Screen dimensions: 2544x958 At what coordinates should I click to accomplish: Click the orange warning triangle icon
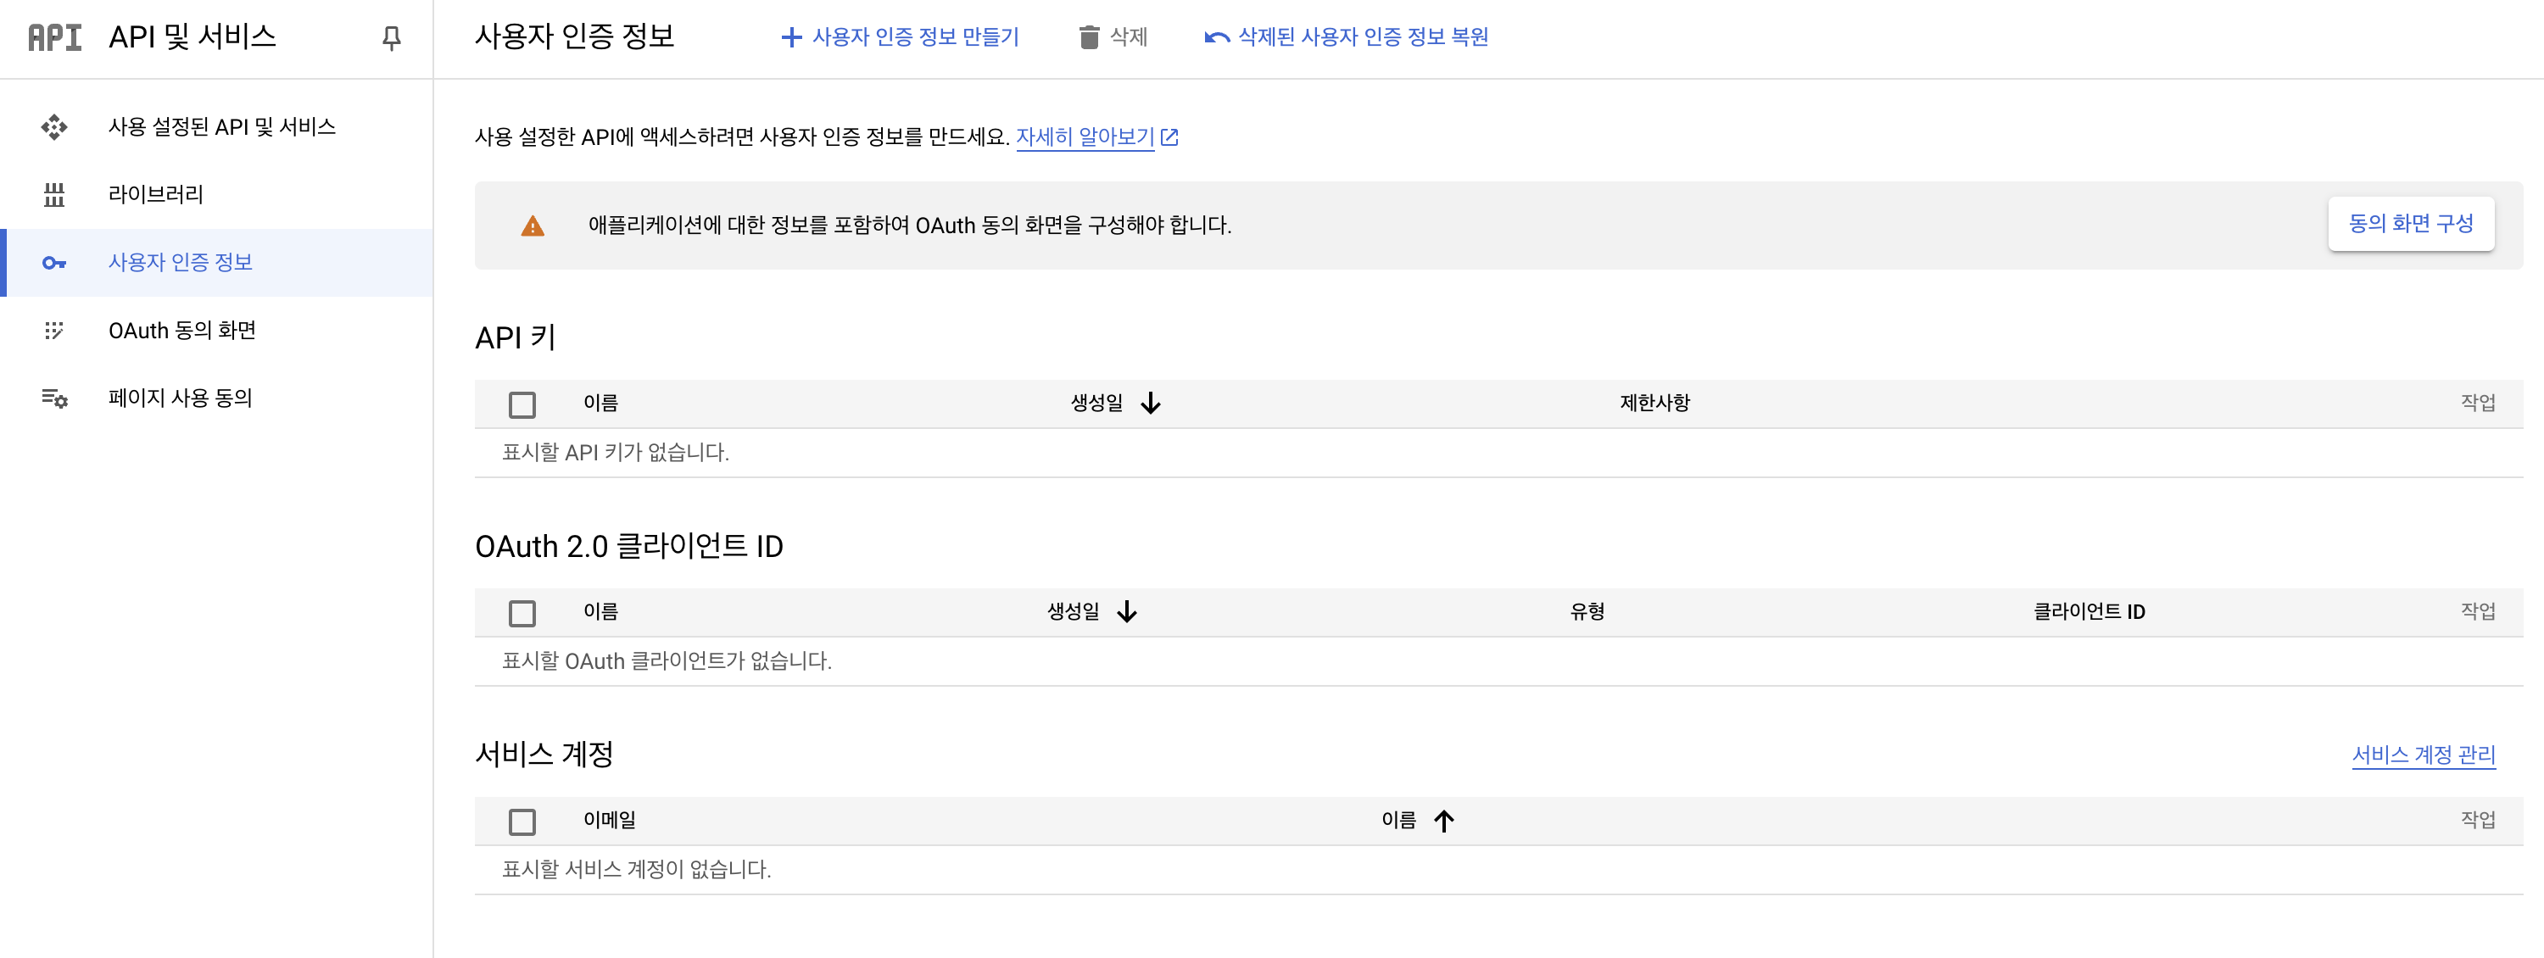[x=533, y=226]
